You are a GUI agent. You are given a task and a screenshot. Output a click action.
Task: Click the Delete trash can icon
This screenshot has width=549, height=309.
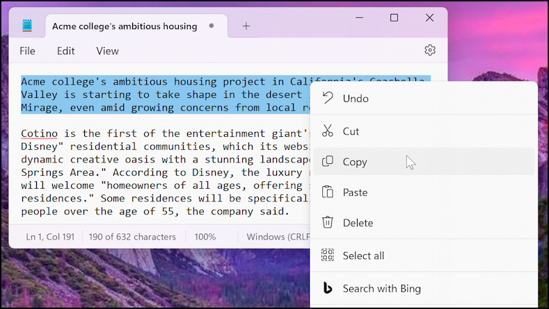[328, 222]
